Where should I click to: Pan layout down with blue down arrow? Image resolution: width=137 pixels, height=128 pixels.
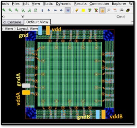[x=49, y=10]
